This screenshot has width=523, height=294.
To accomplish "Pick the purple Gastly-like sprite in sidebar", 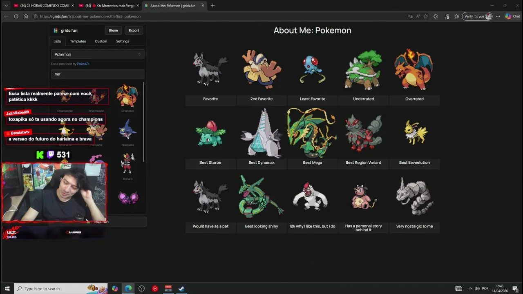I will click(128, 198).
